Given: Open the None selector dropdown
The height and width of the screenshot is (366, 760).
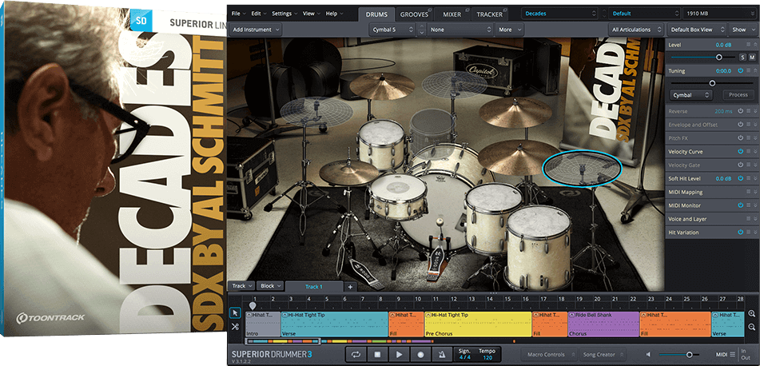Looking at the screenshot, I should tap(460, 30).
